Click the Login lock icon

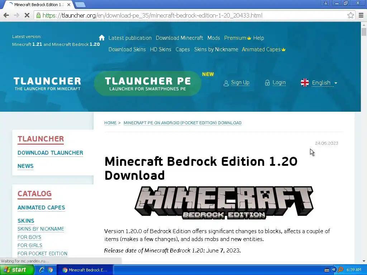pos(267,83)
